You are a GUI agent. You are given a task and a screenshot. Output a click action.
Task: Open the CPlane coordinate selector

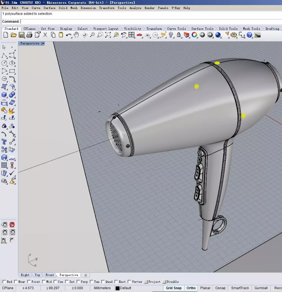8,288
